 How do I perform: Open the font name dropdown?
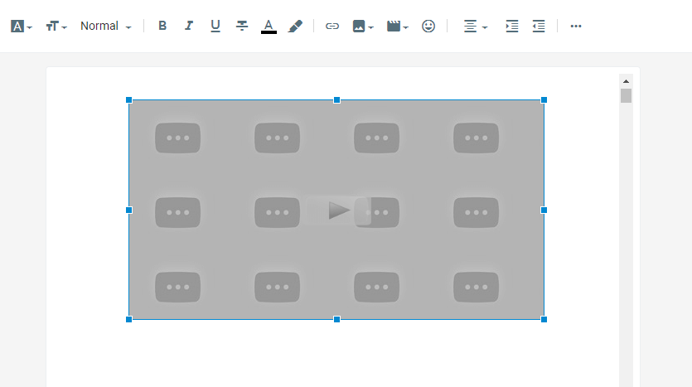(22, 26)
